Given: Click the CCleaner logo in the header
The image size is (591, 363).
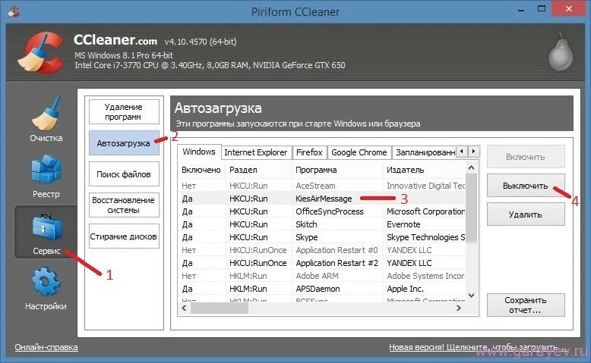Looking at the screenshot, I should click(x=41, y=52).
